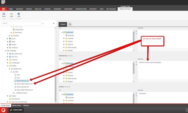188x113 pixels.
Task: Select No Spaces in Workflow selected list
Action: 142,94
